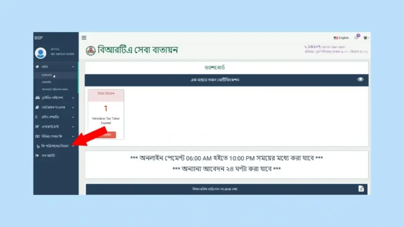Click the hamburger menu icon to collapse sidebar
Viewport: 404px width, 227px height.
(x=84, y=38)
